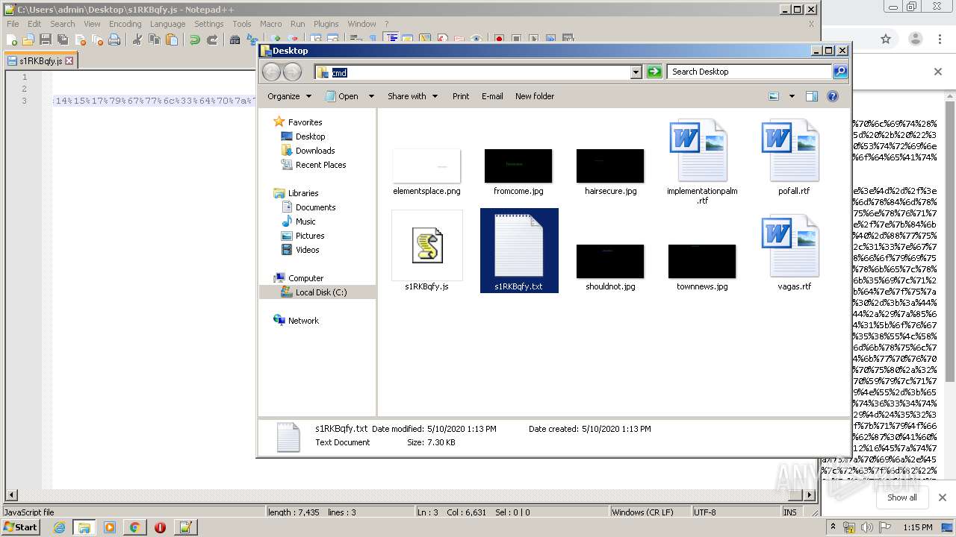This screenshot has width=956, height=537.
Task: Click E-mail in Explorer toolbar
Action: coord(492,96)
